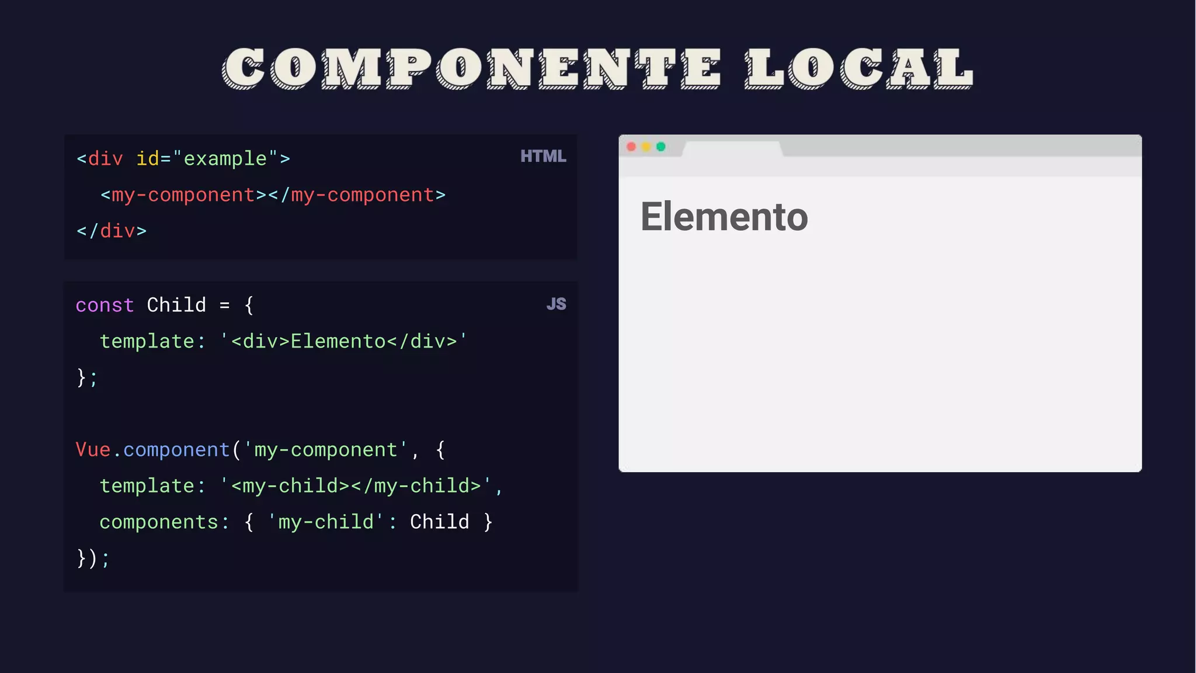Click the COMPONENTE LOCAL slide title

coord(598,68)
